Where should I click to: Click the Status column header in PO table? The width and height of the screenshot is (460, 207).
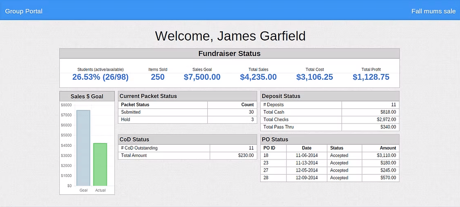[337, 148]
